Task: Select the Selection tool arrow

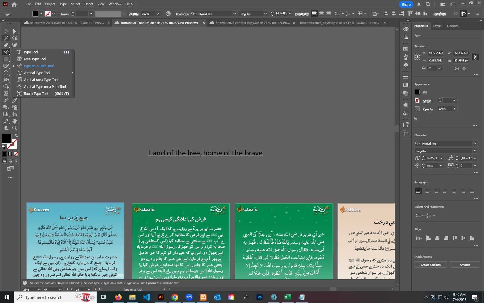Action: pyautogui.click(x=6, y=31)
